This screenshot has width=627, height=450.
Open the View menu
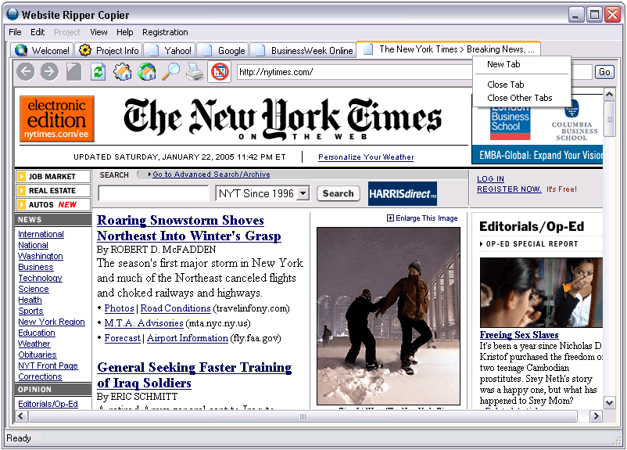99,32
